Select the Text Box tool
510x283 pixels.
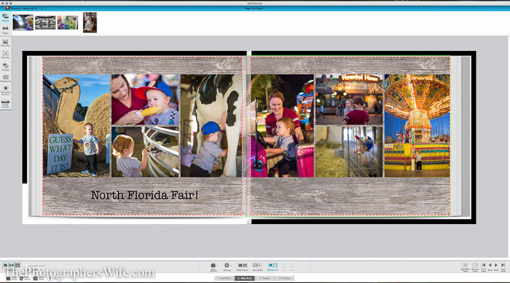pos(6,55)
